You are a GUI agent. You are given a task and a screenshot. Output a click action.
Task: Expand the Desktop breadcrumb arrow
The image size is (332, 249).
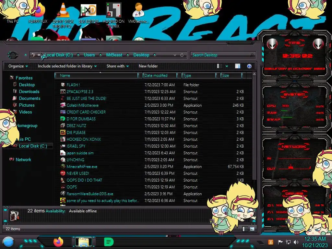point(155,55)
